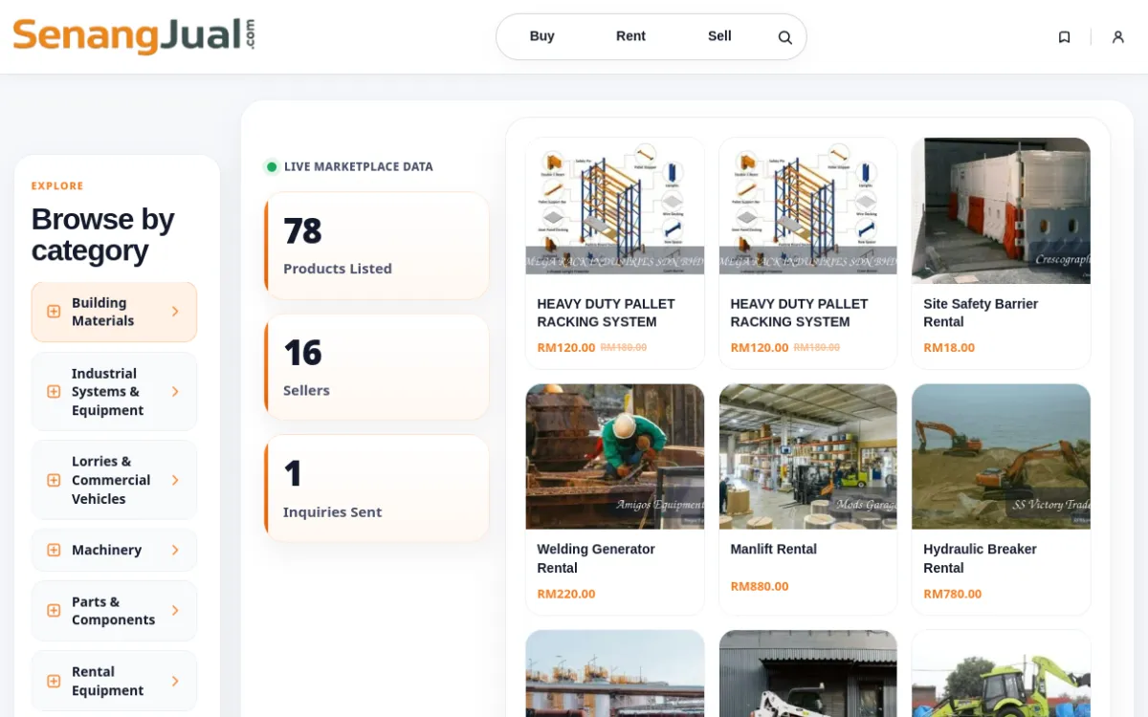The height and width of the screenshot is (717, 1148).
Task: Click plus icon beside Lorries & Commercial Vehicles
Action: coord(54,480)
